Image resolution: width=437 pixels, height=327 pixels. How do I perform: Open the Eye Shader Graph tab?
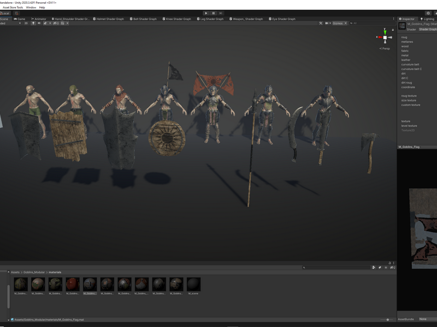click(x=282, y=19)
